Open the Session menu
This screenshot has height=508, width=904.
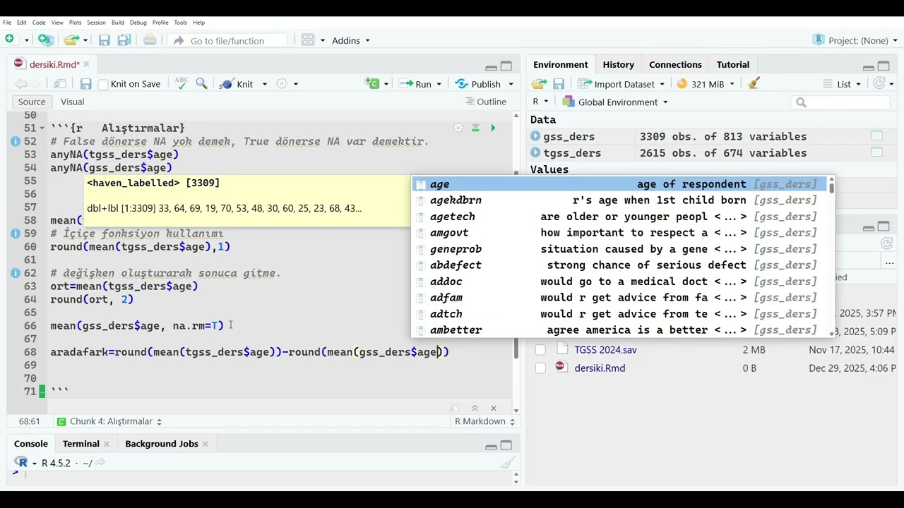coord(96,23)
